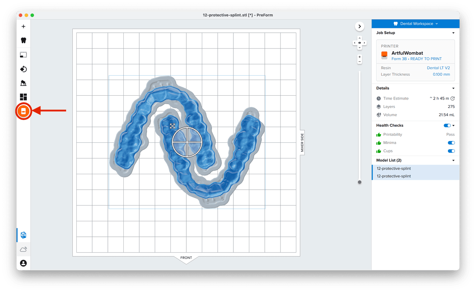Collapse the right panel with arrow button
Screen dimensions: 476x292
tap(359, 26)
